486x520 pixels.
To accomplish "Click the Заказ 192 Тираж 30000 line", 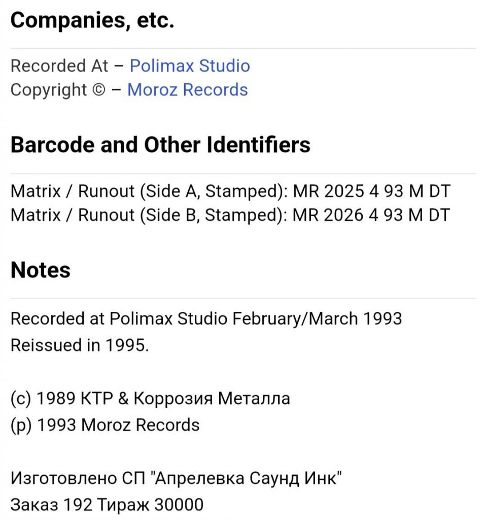I will pyautogui.click(x=107, y=505).
